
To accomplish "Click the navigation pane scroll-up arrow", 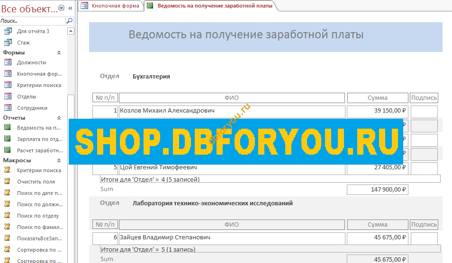I will 71,31.
